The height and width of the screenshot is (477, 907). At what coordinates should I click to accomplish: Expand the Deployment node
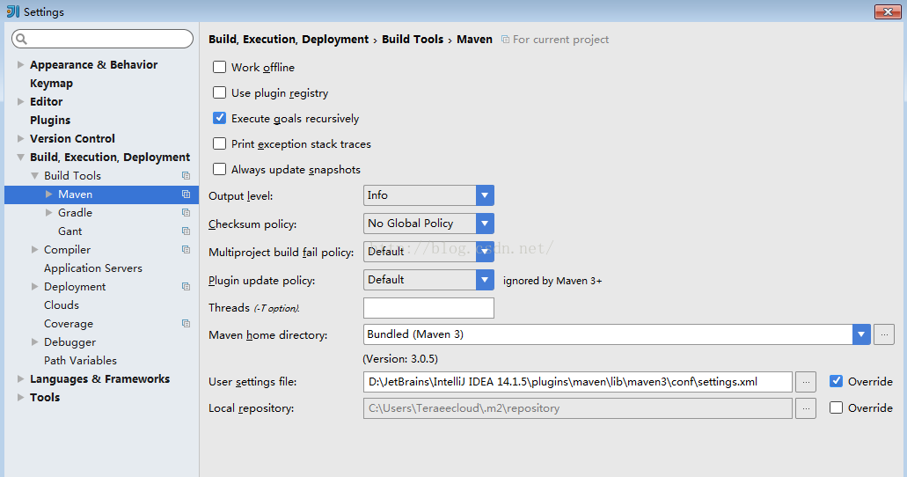pyautogui.click(x=34, y=287)
